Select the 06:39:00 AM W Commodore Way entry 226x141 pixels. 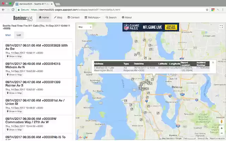click(x=37, y=124)
